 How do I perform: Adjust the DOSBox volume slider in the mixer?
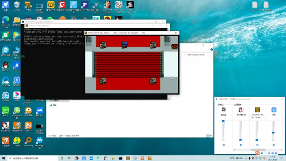click(257, 140)
